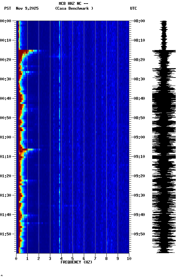Click the '01:10' PST time label
This screenshot has width=178, height=279.
pyautogui.click(x=5, y=157)
